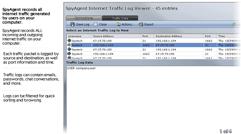Image resolution: width=241 pixels, height=134 pixels.
Task: Click outgoing arrow icon in highlighted row
Action: coord(69,45)
